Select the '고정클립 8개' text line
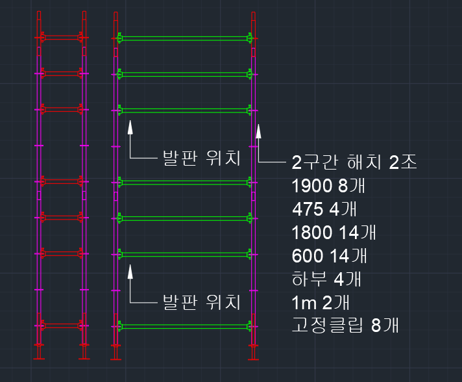 click(345, 325)
